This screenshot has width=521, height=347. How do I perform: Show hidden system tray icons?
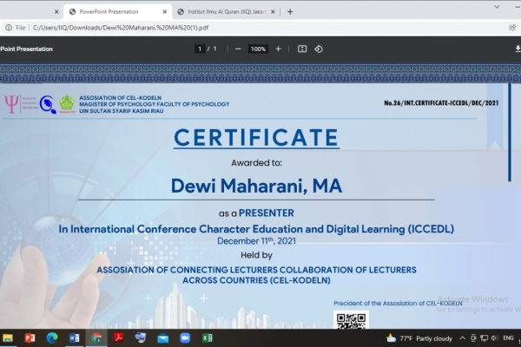[x=462, y=338]
